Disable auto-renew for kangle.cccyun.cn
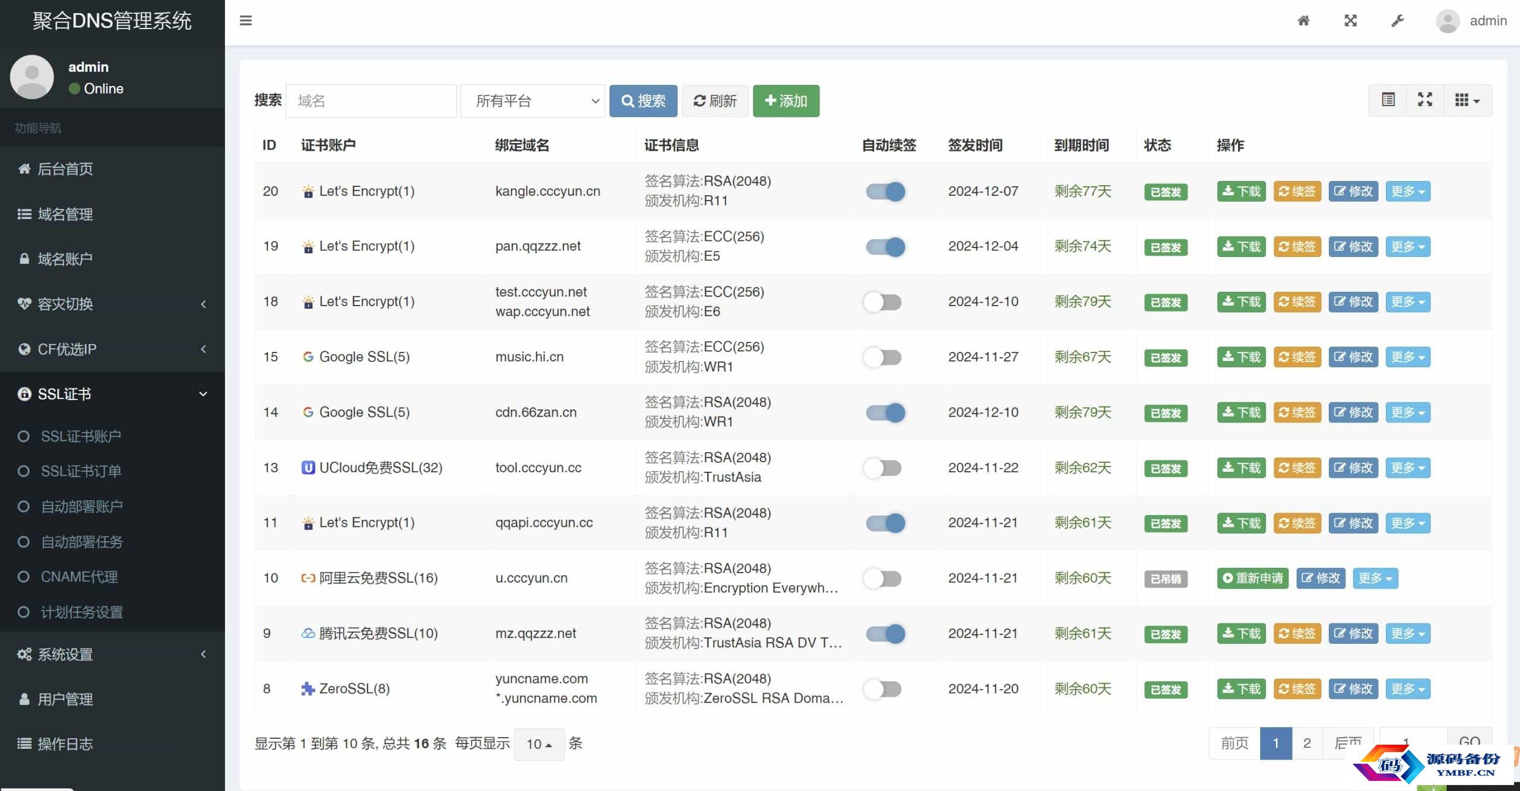1520x791 pixels. [885, 191]
